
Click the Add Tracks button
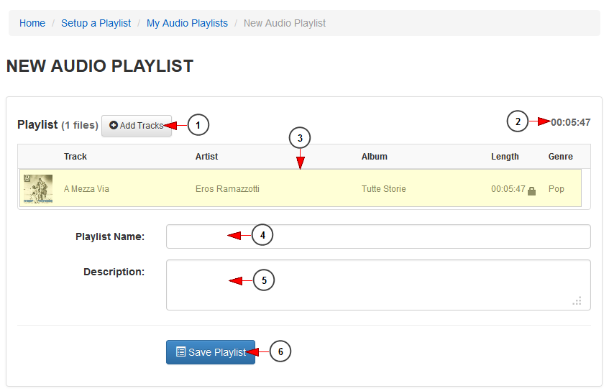click(x=137, y=125)
